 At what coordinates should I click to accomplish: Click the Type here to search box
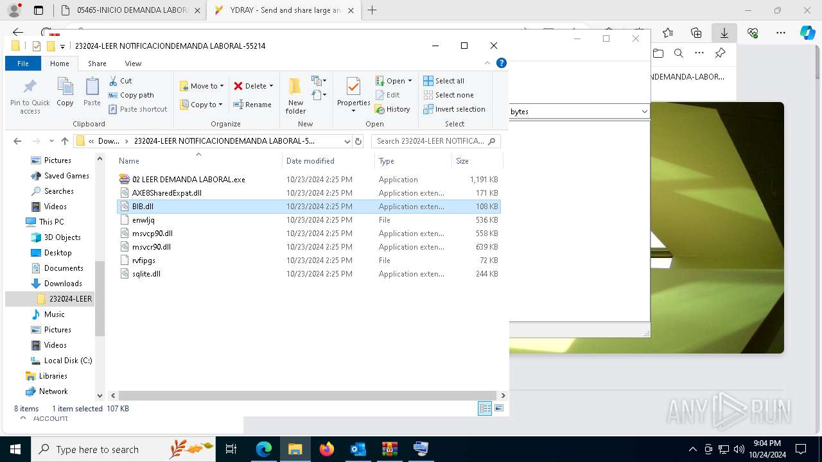[124, 449]
